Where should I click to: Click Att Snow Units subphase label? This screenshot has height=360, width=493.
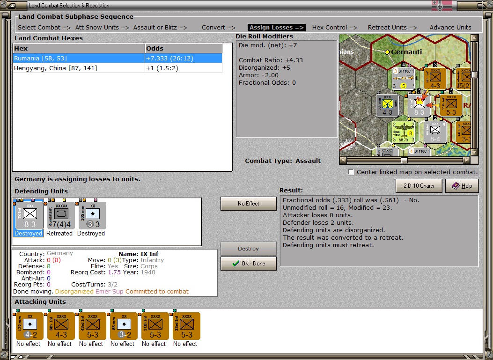pos(102,27)
